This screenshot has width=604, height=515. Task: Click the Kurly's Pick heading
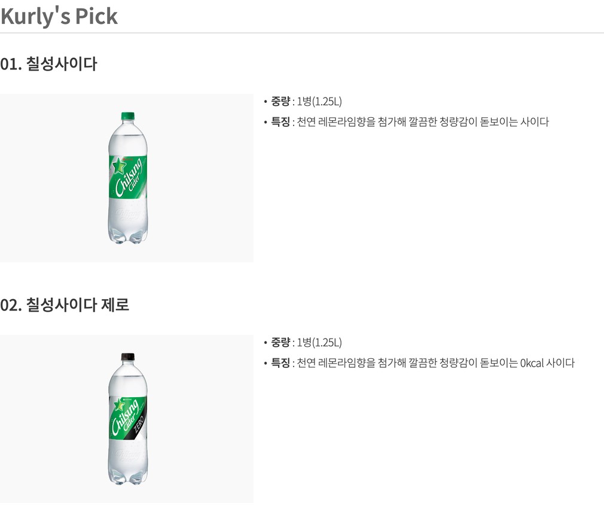[59, 17]
